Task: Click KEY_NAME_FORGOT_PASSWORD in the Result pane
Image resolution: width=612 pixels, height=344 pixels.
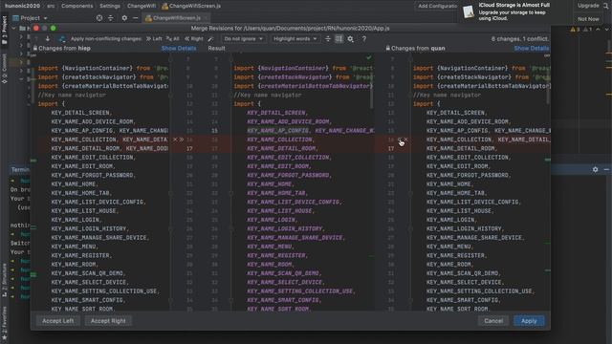Action: coord(289,175)
